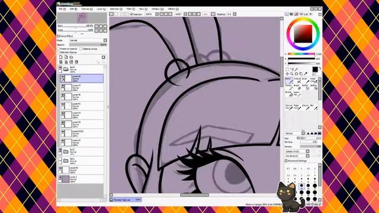
Task: Activate the Rotate view tool
Action: [x=296, y=73]
